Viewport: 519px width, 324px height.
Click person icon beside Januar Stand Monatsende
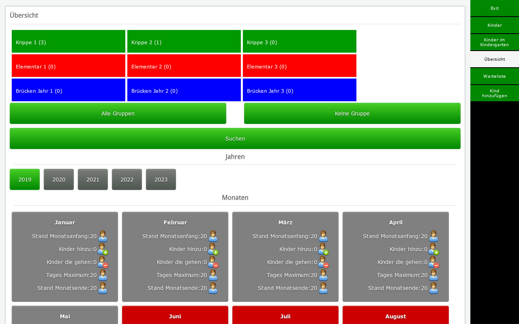pos(103,288)
